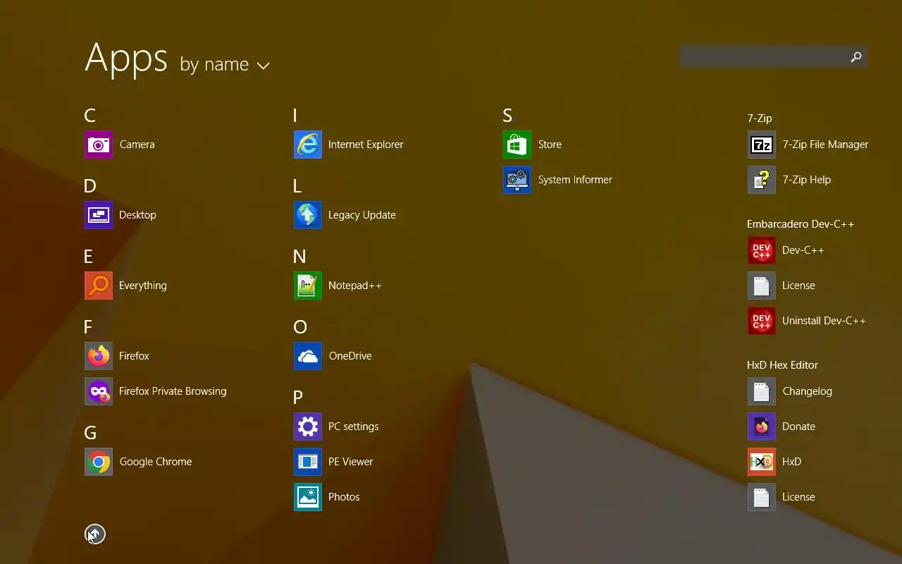This screenshot has width=902, height=564.
Task: Select the letter E group header
Action: 89,257
